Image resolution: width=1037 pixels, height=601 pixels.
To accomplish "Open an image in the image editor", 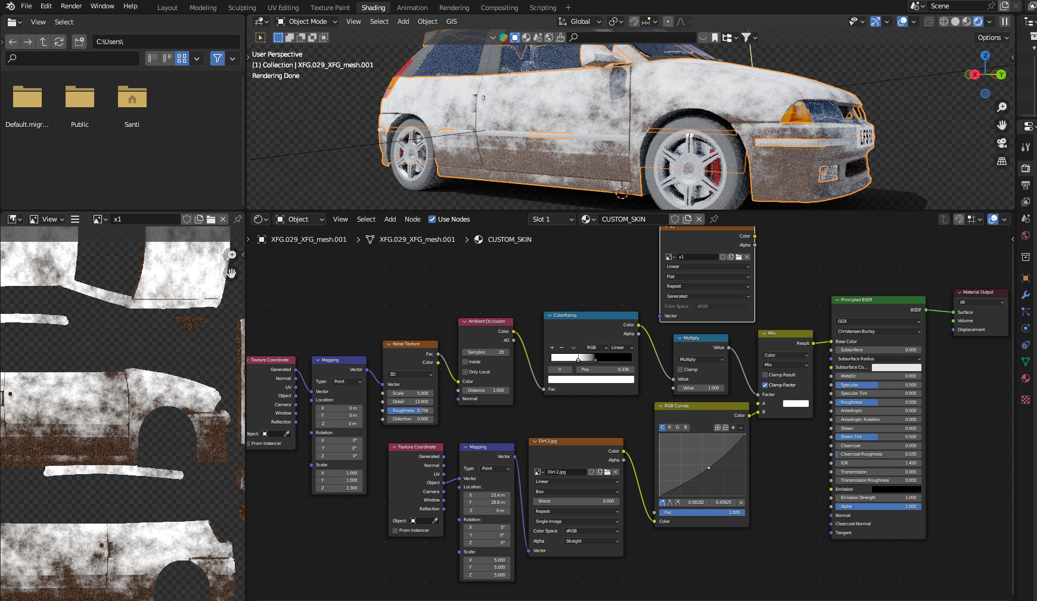I will click(211, 219).
